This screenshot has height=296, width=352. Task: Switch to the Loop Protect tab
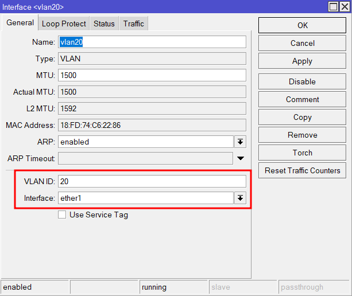click(64, 24)
